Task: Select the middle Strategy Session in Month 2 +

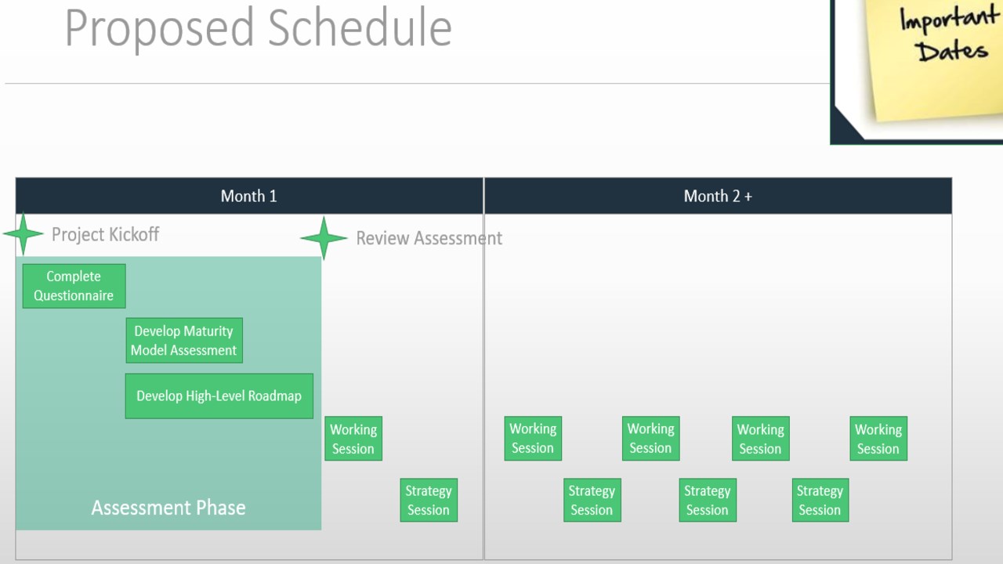Action: coord(708,501)
